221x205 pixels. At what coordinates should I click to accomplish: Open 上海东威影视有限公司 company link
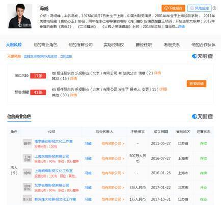(x=52, y=156)
